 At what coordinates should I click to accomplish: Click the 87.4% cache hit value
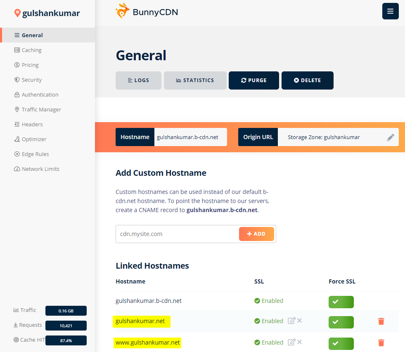[x=66, y=340]
